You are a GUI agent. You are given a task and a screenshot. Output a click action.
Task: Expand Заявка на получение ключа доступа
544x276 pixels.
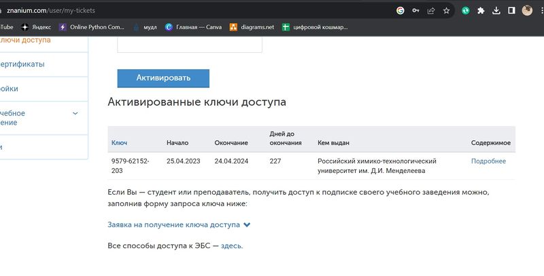(179, 224)
